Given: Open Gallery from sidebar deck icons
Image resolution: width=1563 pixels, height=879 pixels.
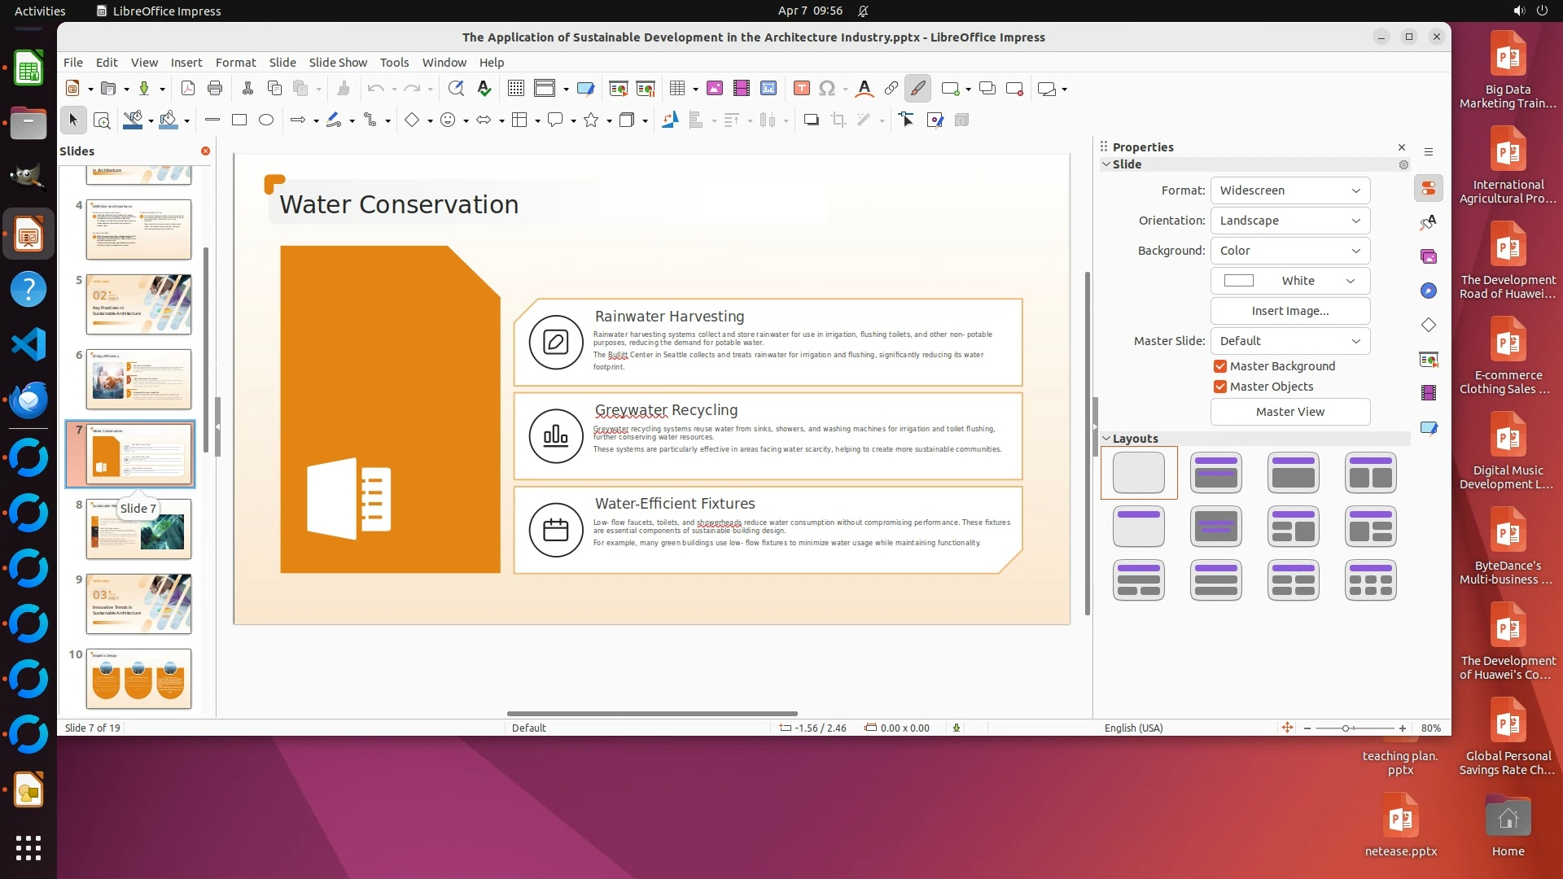Looking at the screenshot, I should click(x=1429, y=257).
